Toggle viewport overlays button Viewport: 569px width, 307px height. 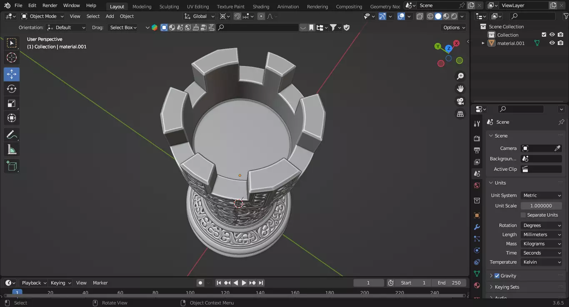click(x=401, y=16)
